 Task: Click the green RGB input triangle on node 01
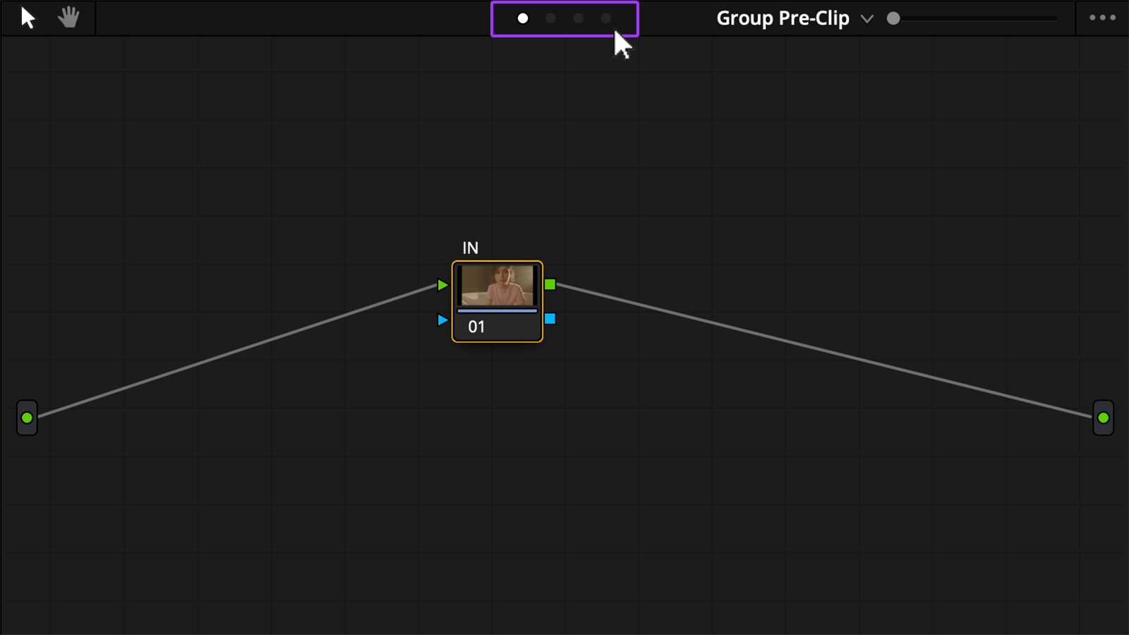442,285
